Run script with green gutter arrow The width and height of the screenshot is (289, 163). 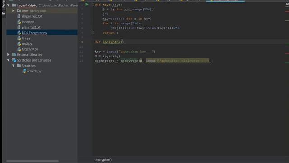pyautogui.click(x=87, y=5)
